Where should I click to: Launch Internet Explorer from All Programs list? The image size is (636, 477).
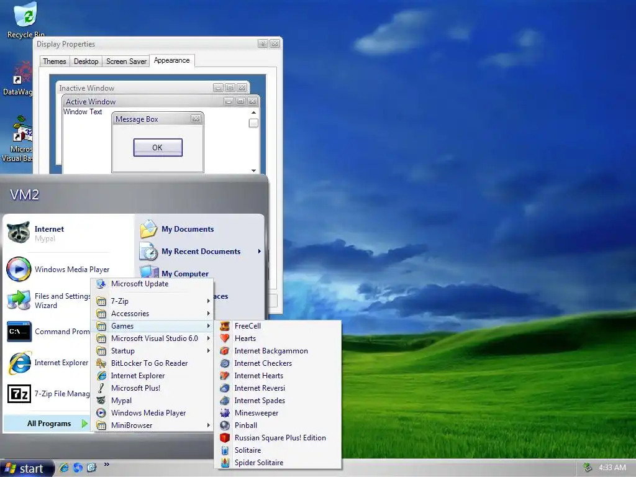point(153,376)
